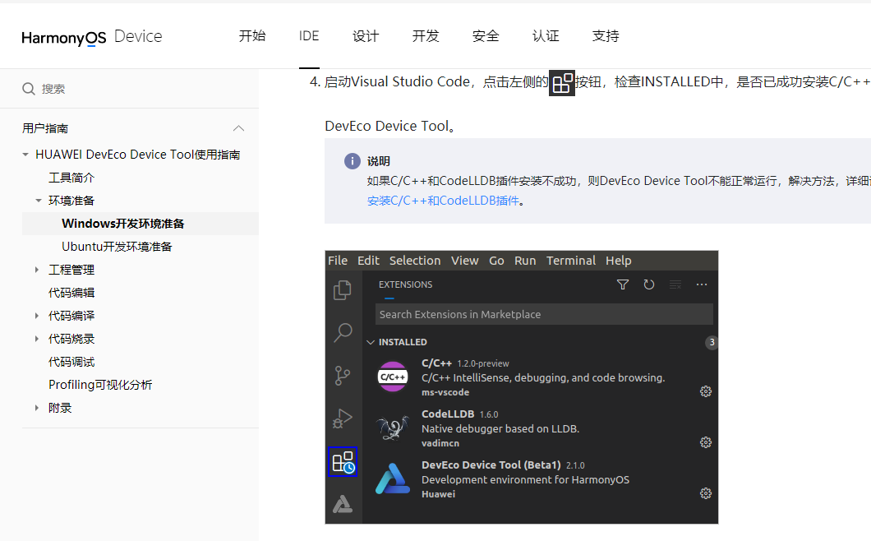
Task: Open the 工具简介 page
Action: (x=71, y=178)
